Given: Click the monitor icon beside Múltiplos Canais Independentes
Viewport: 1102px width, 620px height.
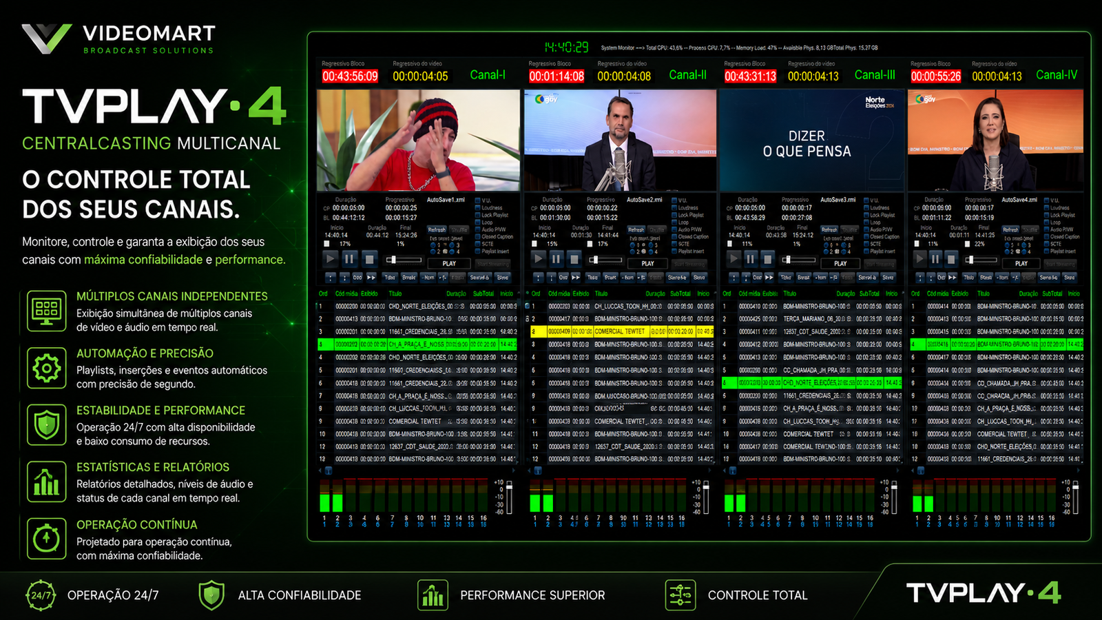Looking at the screenshot, I should [46, 311].
